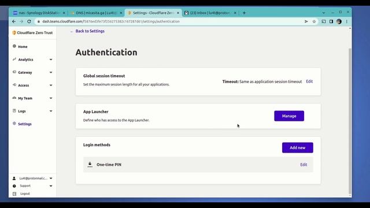The image size is (370, 208).
Task: Click Back to Settings link
Action: [x=90, y=31]
